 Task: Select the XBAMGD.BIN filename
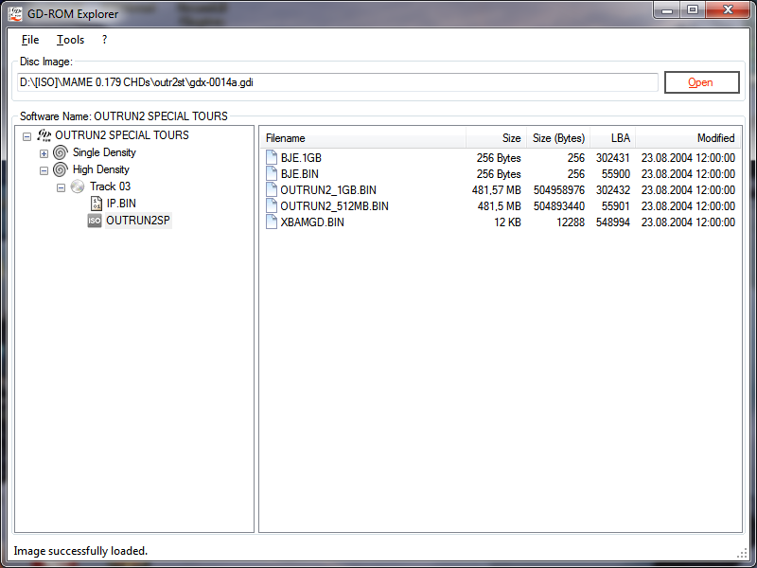tap(312, 222)
